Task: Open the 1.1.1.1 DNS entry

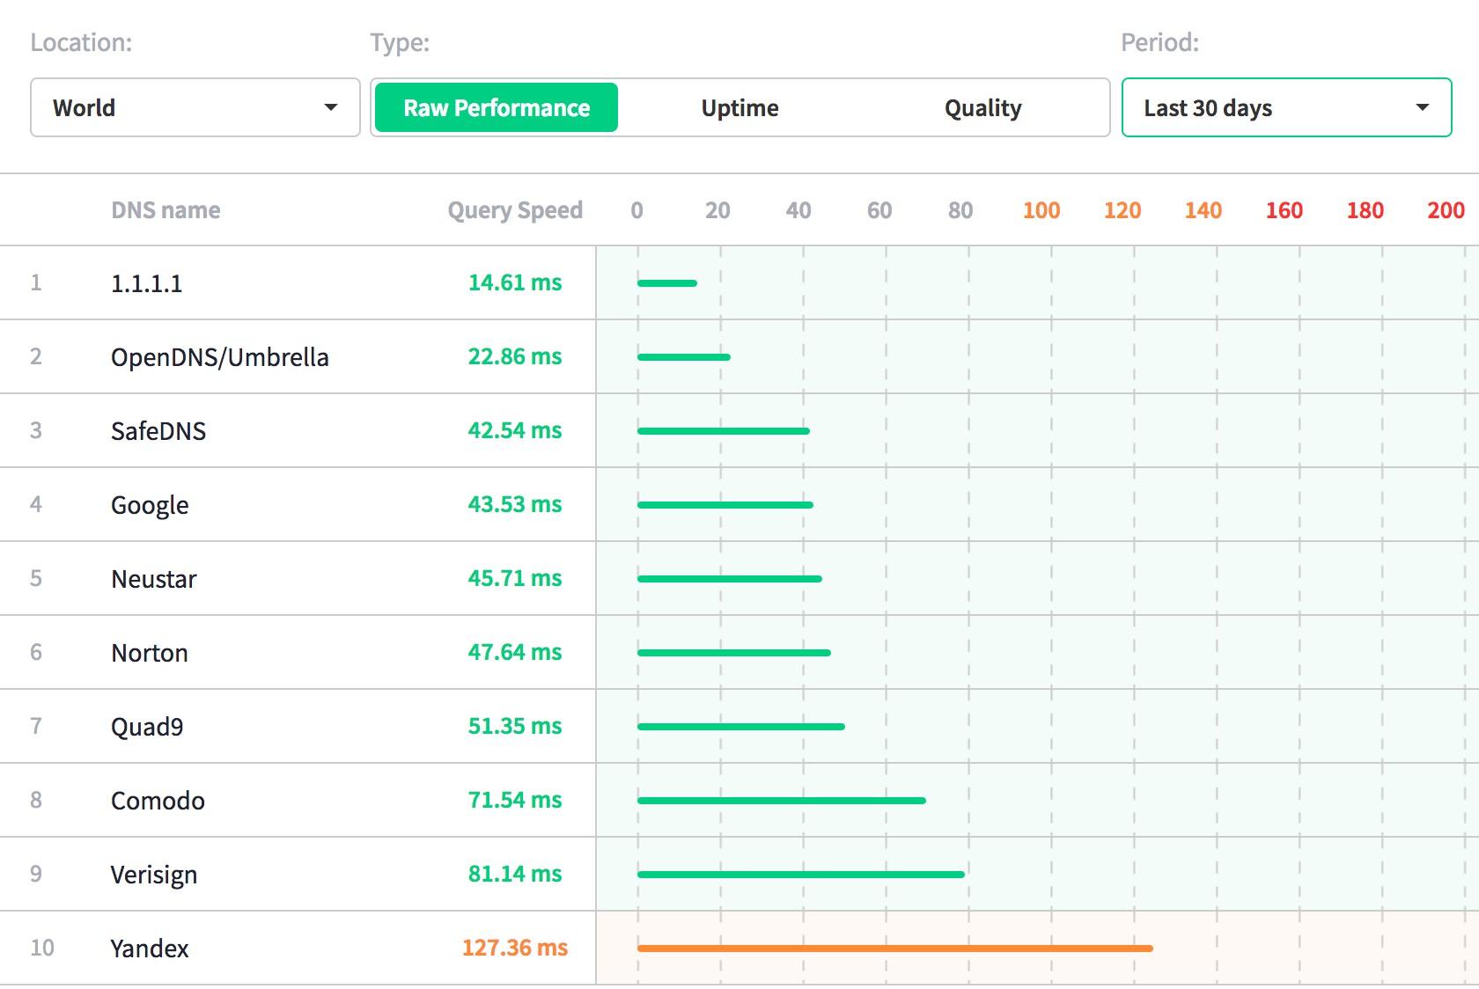Action: pyautogui.click(x=146, y=283)
